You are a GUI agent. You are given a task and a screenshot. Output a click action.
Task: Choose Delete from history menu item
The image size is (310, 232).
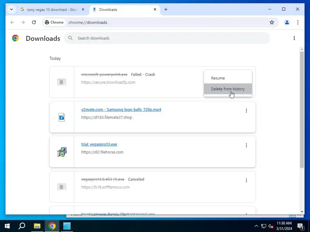228,89
